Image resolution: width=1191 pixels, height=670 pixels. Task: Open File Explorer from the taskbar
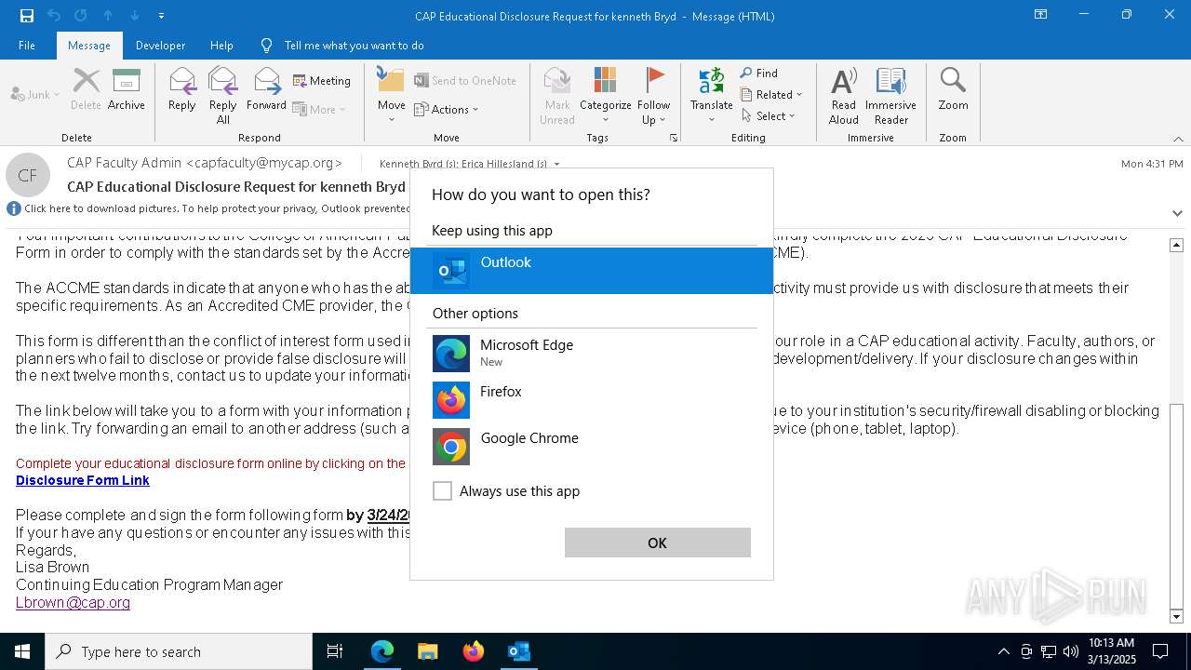(x=428, y=651)
